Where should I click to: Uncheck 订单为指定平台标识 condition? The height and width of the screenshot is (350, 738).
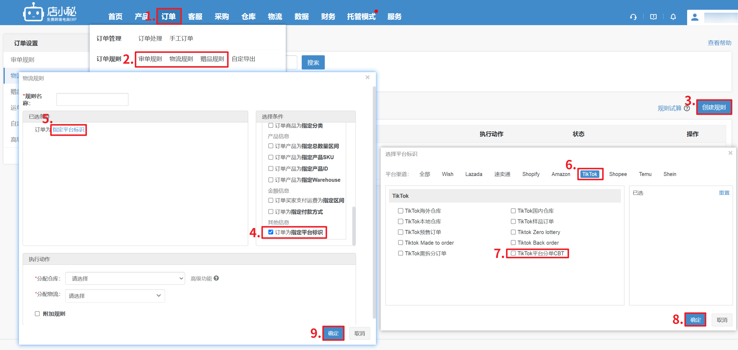point(271,232)
